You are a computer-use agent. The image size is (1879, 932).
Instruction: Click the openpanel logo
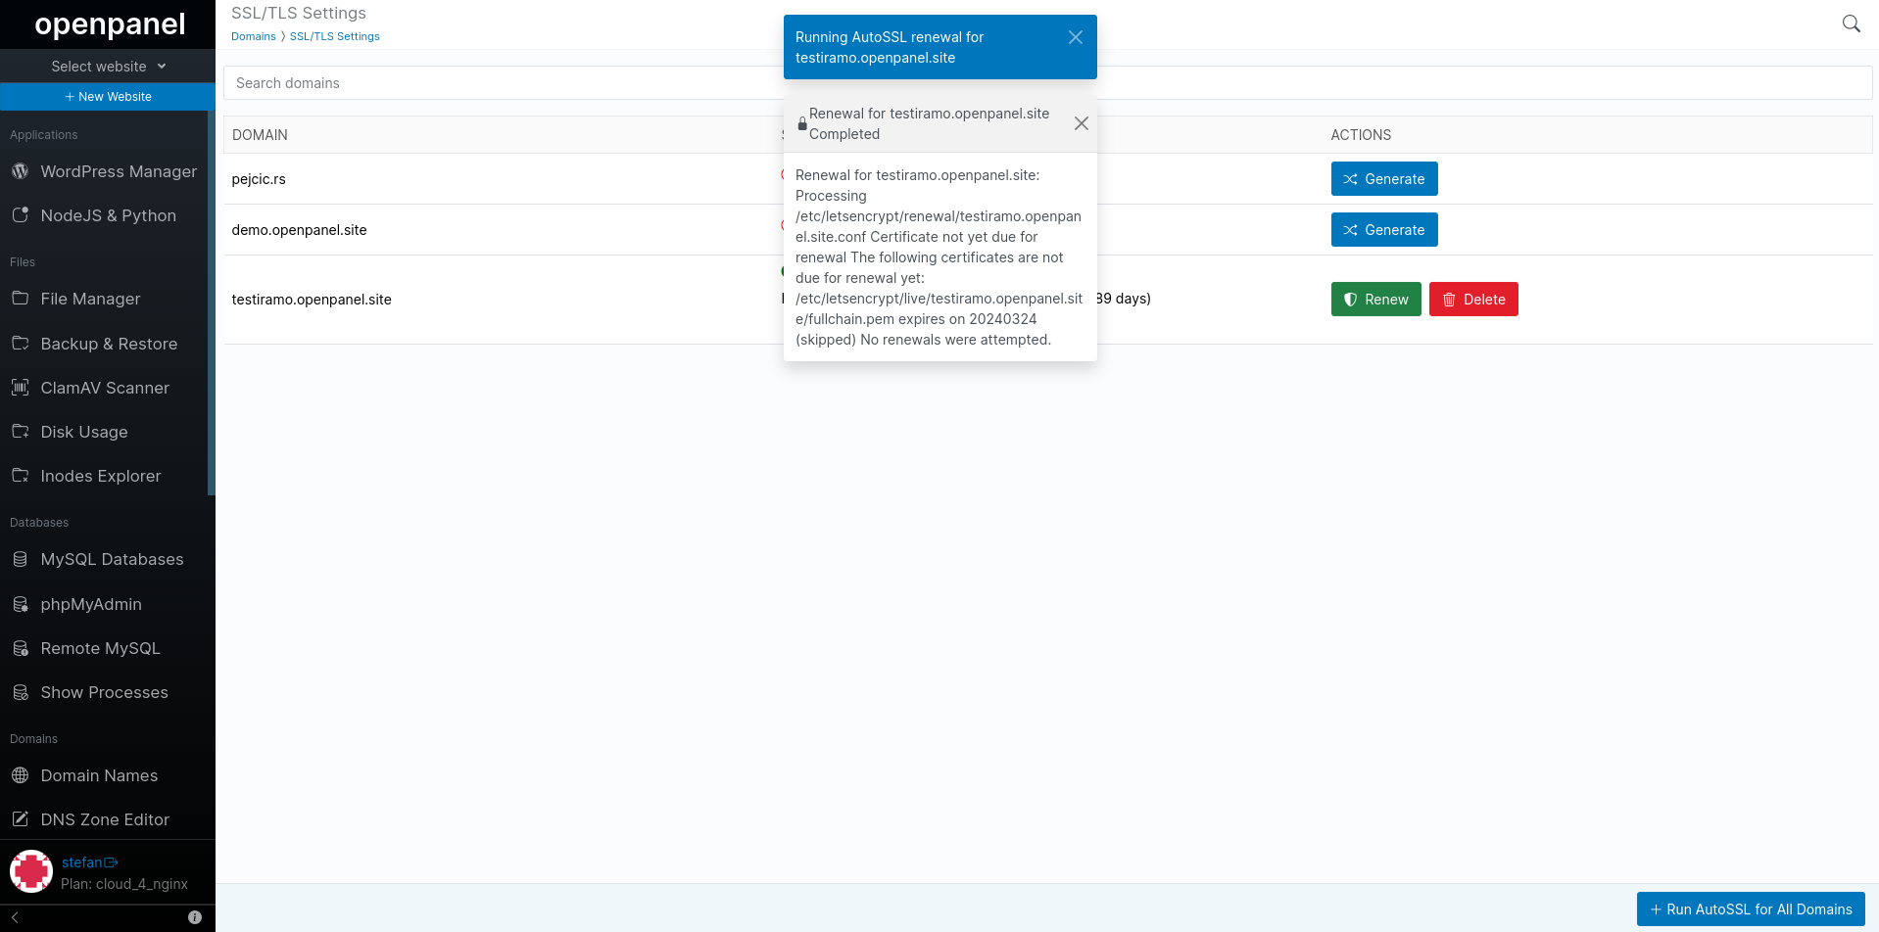110,24
